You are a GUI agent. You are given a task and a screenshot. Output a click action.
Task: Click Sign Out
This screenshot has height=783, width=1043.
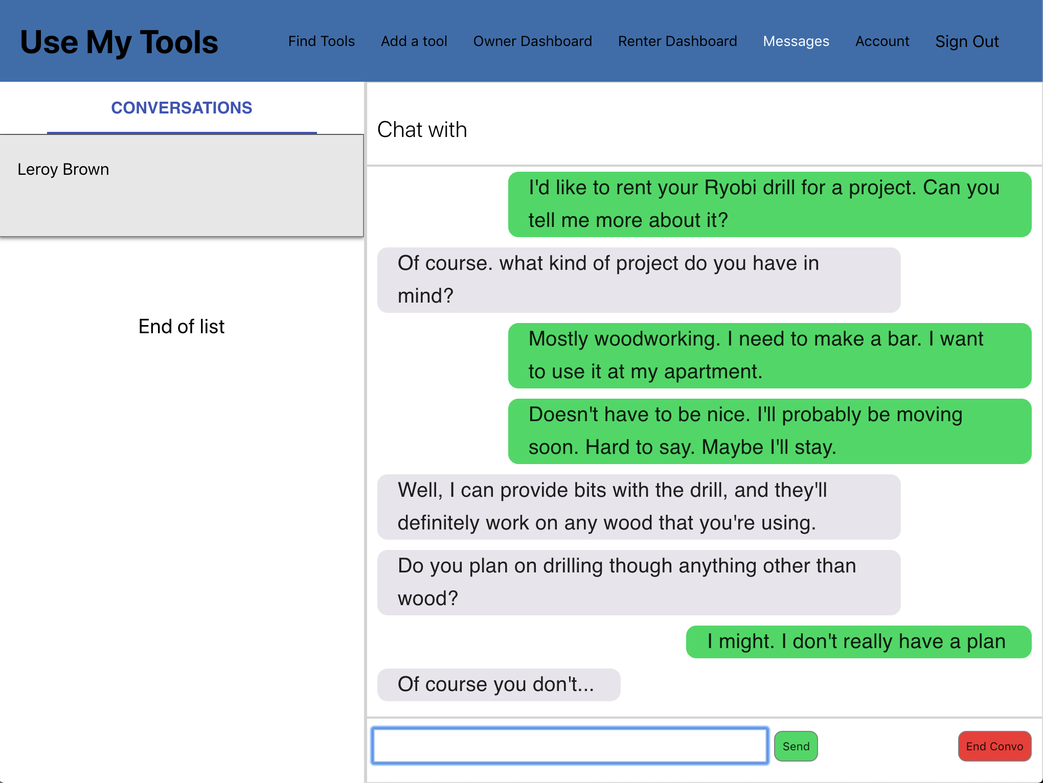[966, 41]
